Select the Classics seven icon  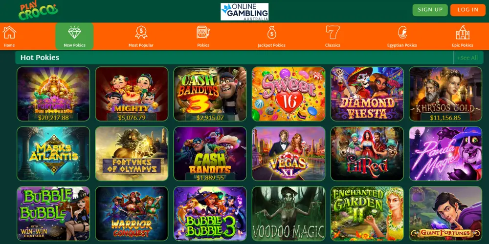[x=333, y=32]
